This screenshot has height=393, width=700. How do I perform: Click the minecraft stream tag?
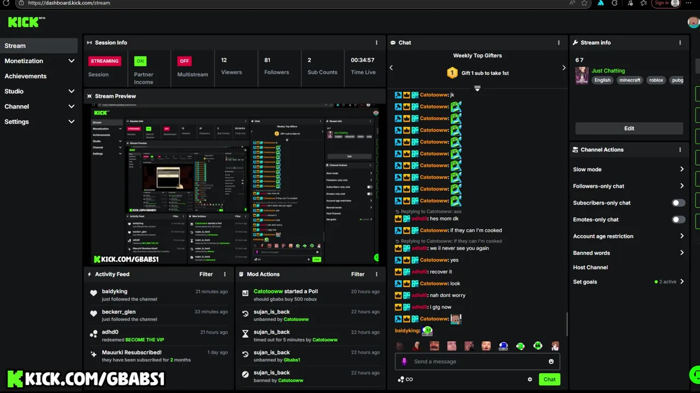point(629,80)
